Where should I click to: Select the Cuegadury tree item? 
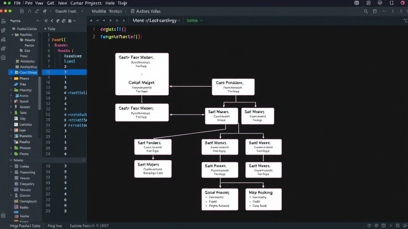[x=24, y=184]
